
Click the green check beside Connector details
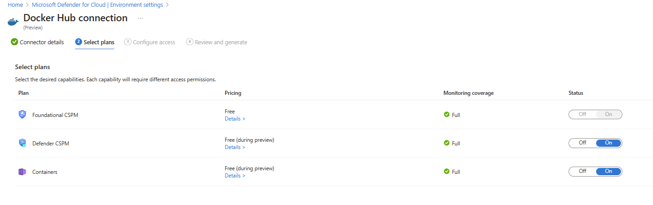(14, 42)
